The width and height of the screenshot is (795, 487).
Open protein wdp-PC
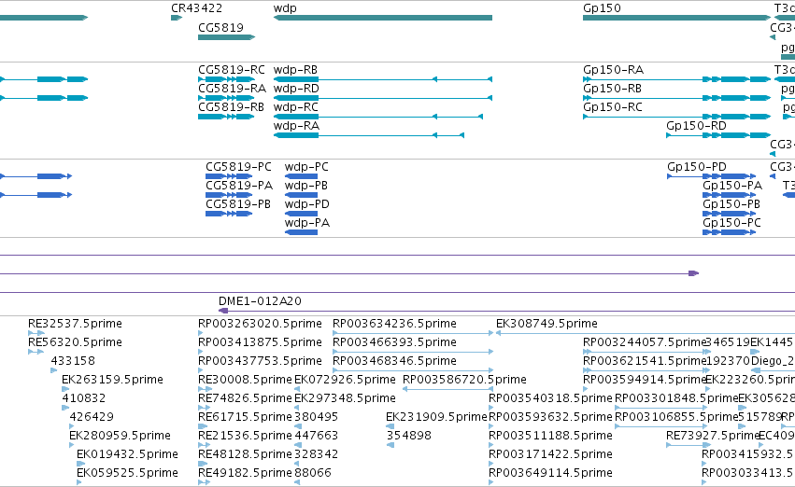tap(306, 167)
